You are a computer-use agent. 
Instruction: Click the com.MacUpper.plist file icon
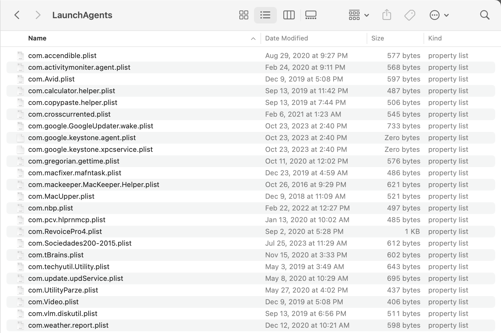pos(21,196)
